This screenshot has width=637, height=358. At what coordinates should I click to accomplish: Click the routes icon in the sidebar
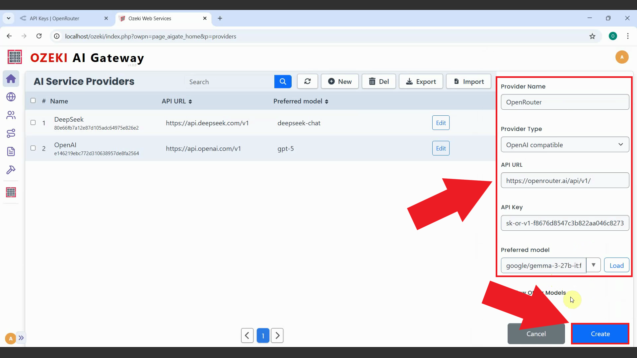(11, 133)
